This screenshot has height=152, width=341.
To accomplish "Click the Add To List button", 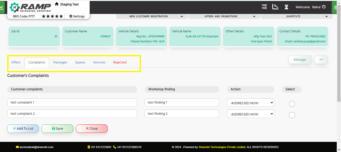I will tap(23, 129).
